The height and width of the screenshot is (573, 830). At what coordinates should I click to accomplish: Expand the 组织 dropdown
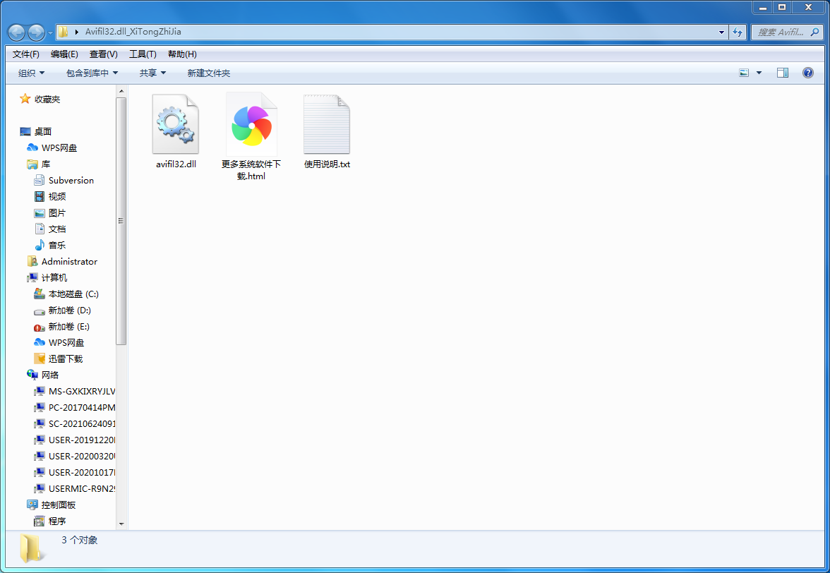[32, 73]
